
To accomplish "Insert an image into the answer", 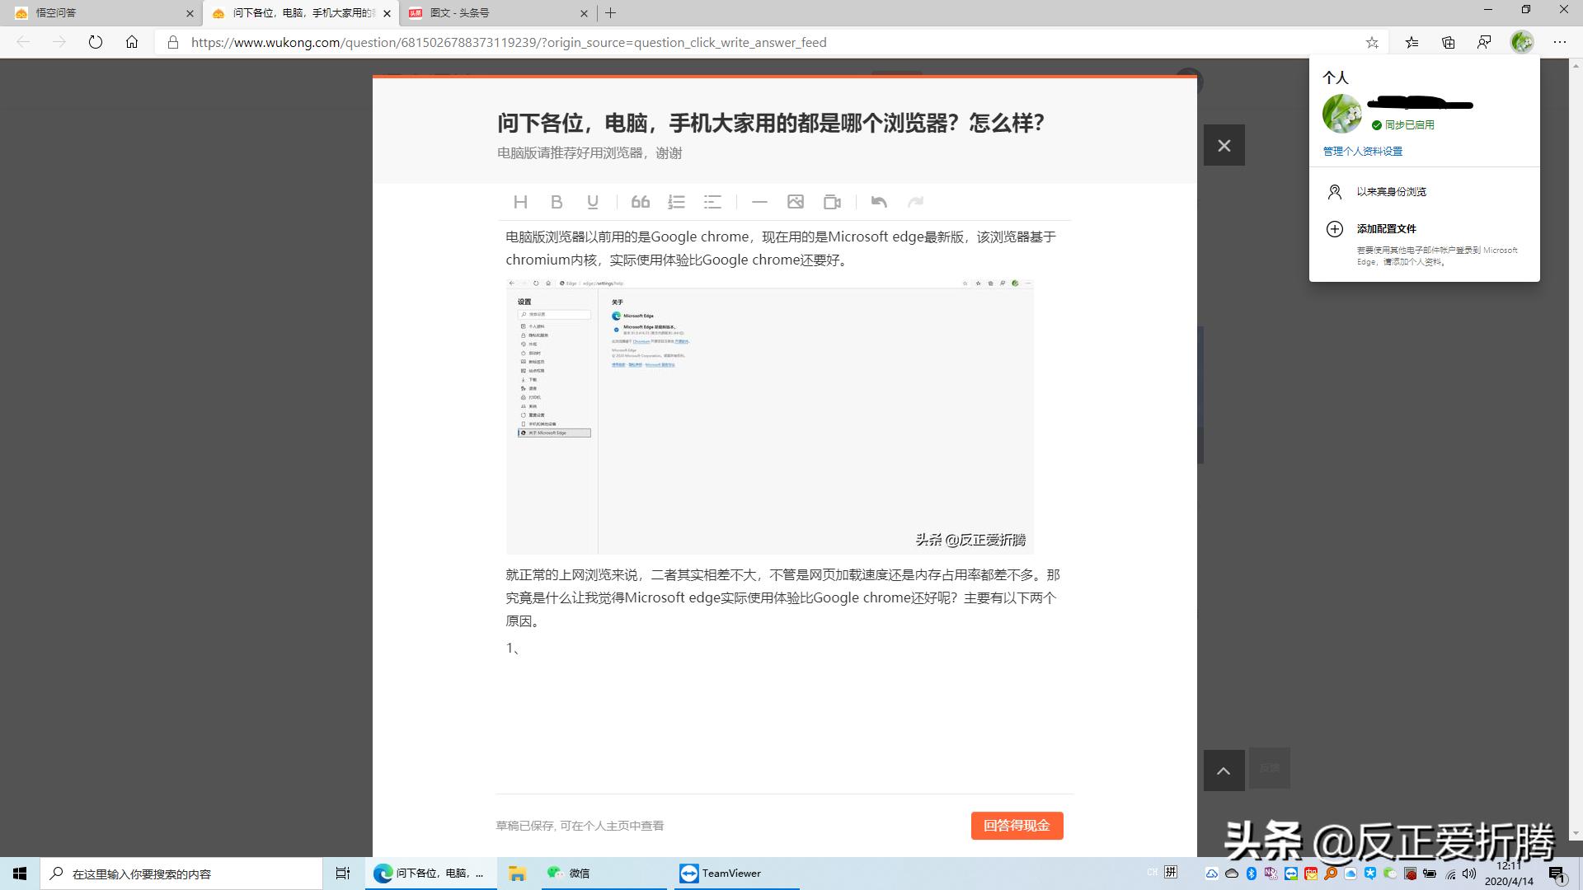I will (x=796, y=202).
